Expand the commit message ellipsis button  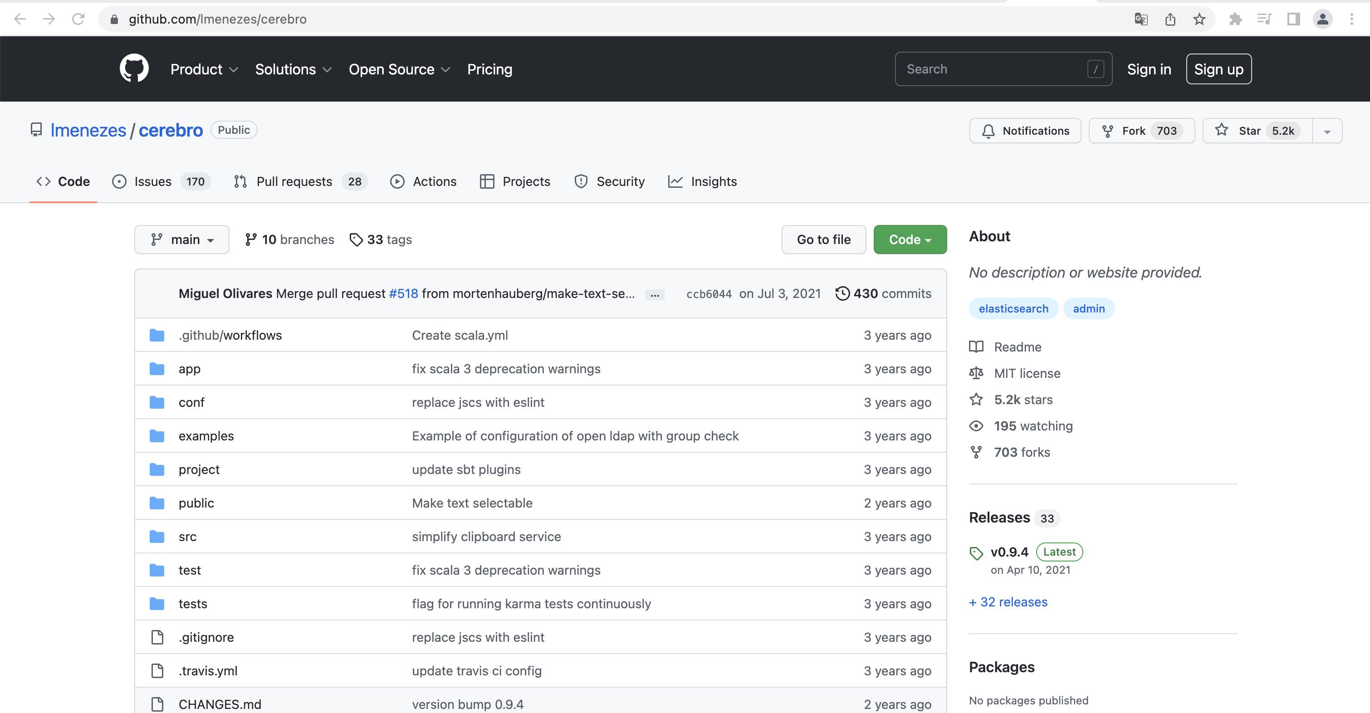[655, 294]
